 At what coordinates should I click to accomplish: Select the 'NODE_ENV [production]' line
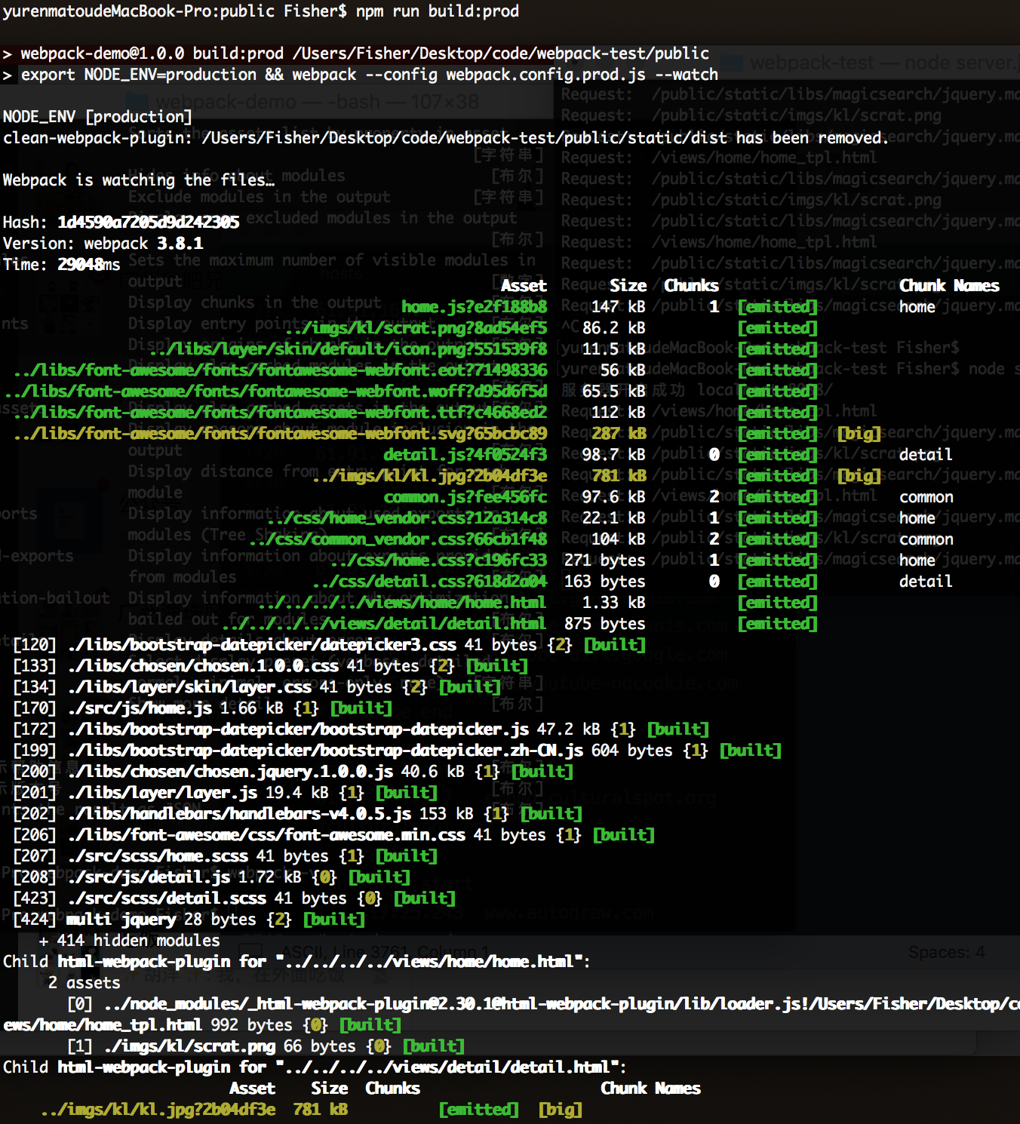(x=97, y=117)
